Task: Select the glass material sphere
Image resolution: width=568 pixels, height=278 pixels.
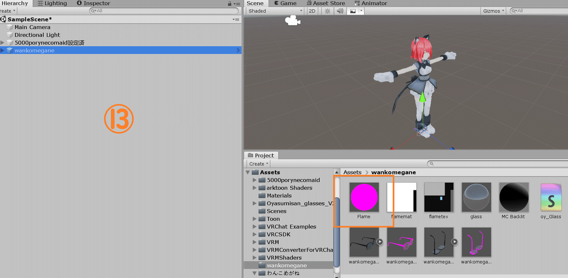Action: pyautogui.click(x=476, y=198)
